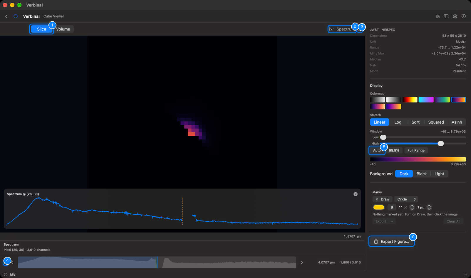The height and width of the screenshot is (278, 471).
Task: Switch to Slice view
Action: pos(41,29)
